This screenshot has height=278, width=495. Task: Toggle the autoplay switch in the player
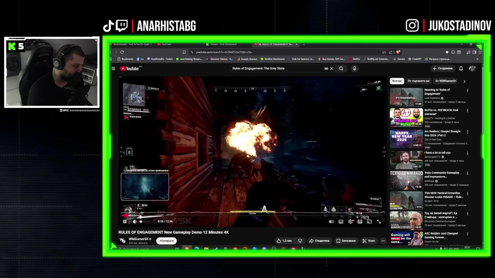(x=331, y=221)
